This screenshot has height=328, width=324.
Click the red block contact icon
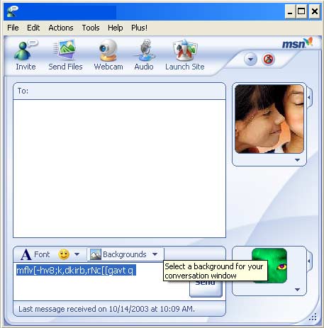(x=269, y=59)
